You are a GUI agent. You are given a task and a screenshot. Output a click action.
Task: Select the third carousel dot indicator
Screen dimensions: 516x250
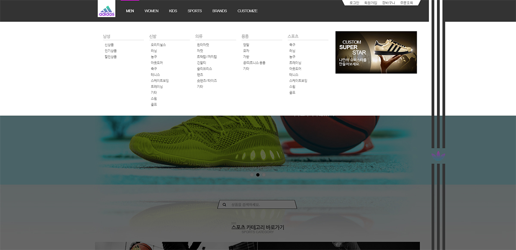264,175
